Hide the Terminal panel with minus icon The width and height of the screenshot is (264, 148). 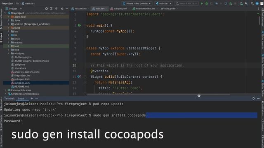pyautogui.click(x=259, y=99)
